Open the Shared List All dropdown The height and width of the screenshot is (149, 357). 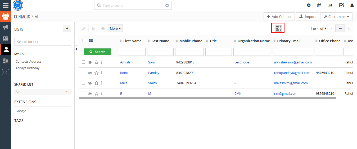click(43, 92)
